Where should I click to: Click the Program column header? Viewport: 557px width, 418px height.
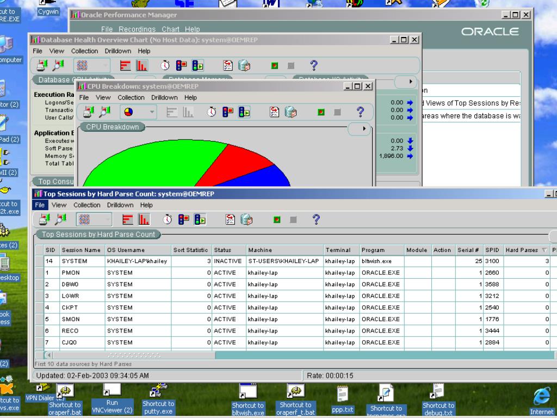[382, 250]
